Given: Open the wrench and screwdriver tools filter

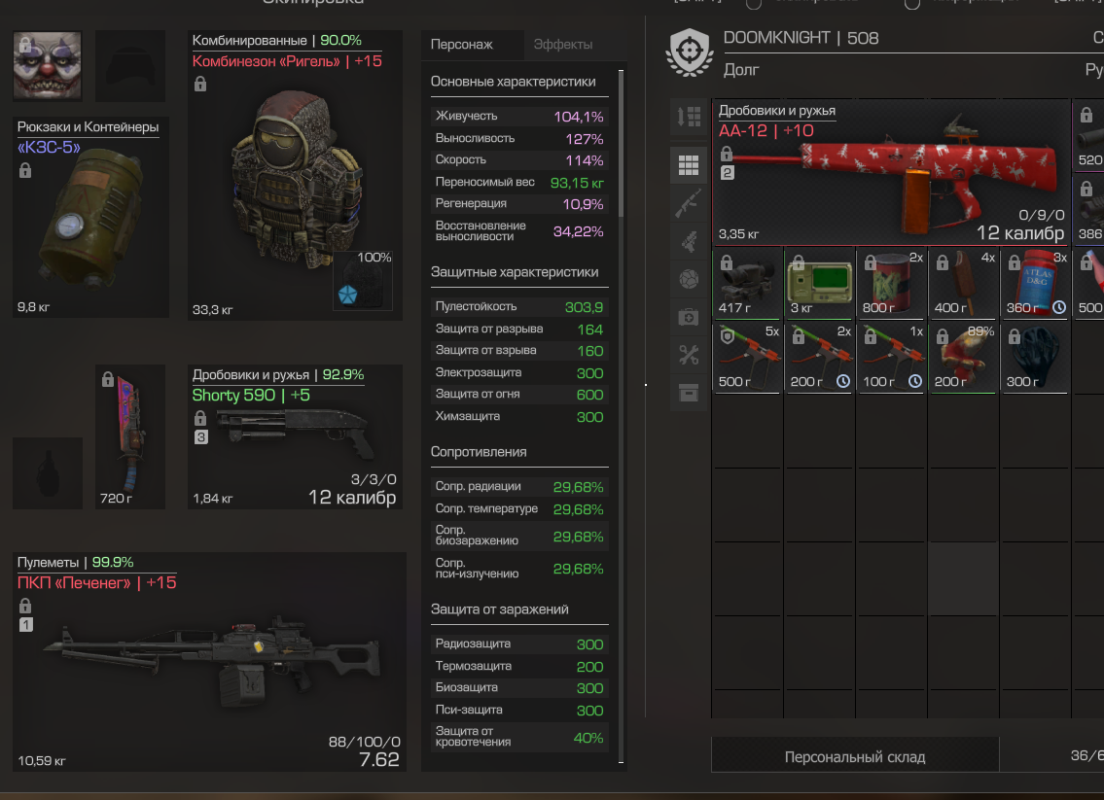Looking at the screenshot, I should coord(689,355).
